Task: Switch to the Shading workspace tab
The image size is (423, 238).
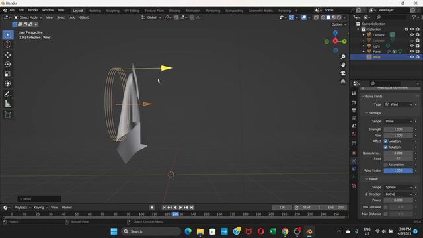Action: 174,11
